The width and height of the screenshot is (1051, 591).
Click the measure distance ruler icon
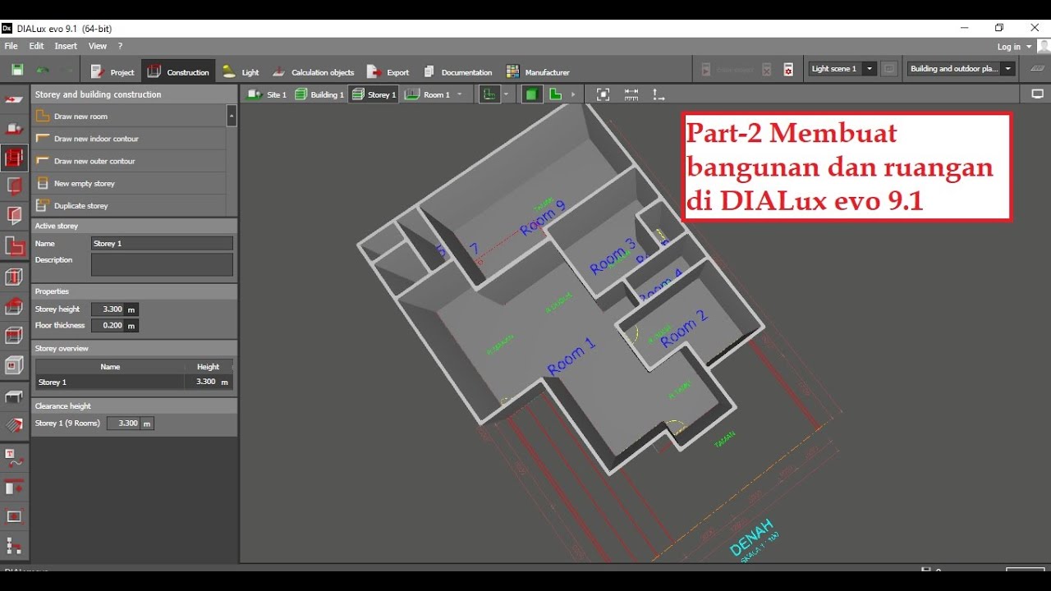[x=631, y=94]
